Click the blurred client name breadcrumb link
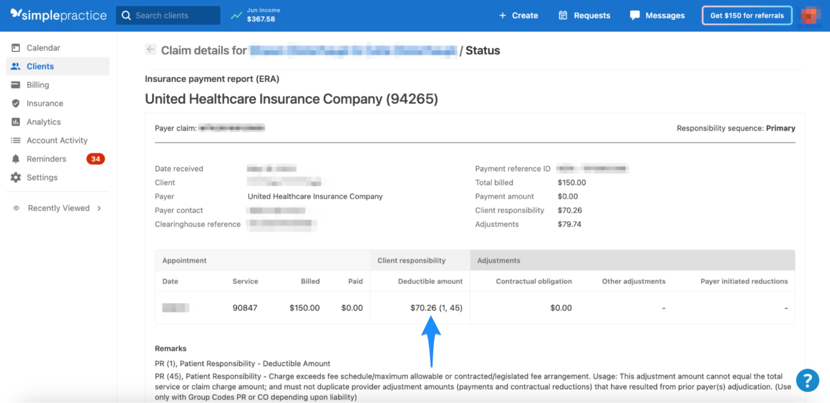The image size is (830, 403). (353, 51)
